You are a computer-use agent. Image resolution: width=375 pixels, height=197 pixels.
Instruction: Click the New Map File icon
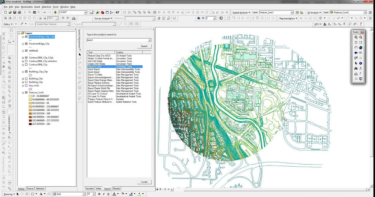[x=5, y=13]
